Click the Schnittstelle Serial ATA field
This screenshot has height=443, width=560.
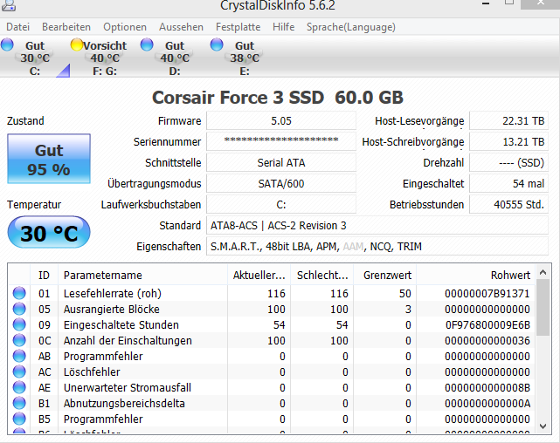281,162
